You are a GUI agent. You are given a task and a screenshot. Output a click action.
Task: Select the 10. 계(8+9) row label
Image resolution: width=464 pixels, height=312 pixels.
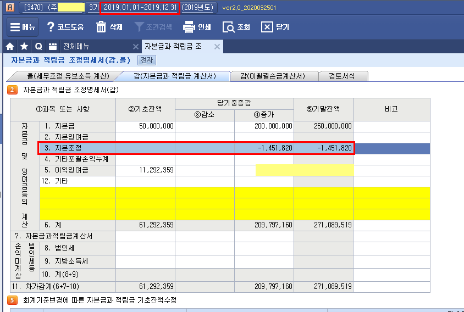click(x=78, y=275)
